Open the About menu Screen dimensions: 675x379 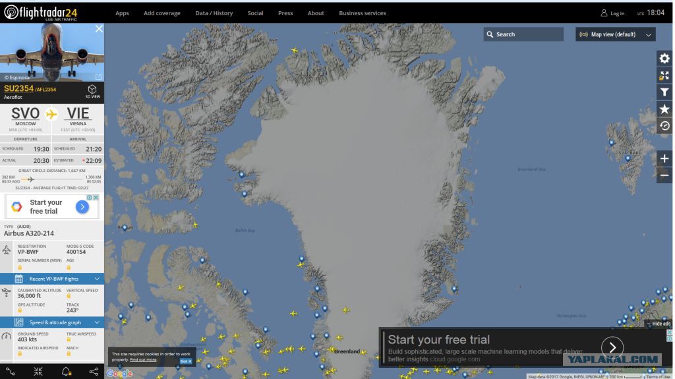coord(316,13)
